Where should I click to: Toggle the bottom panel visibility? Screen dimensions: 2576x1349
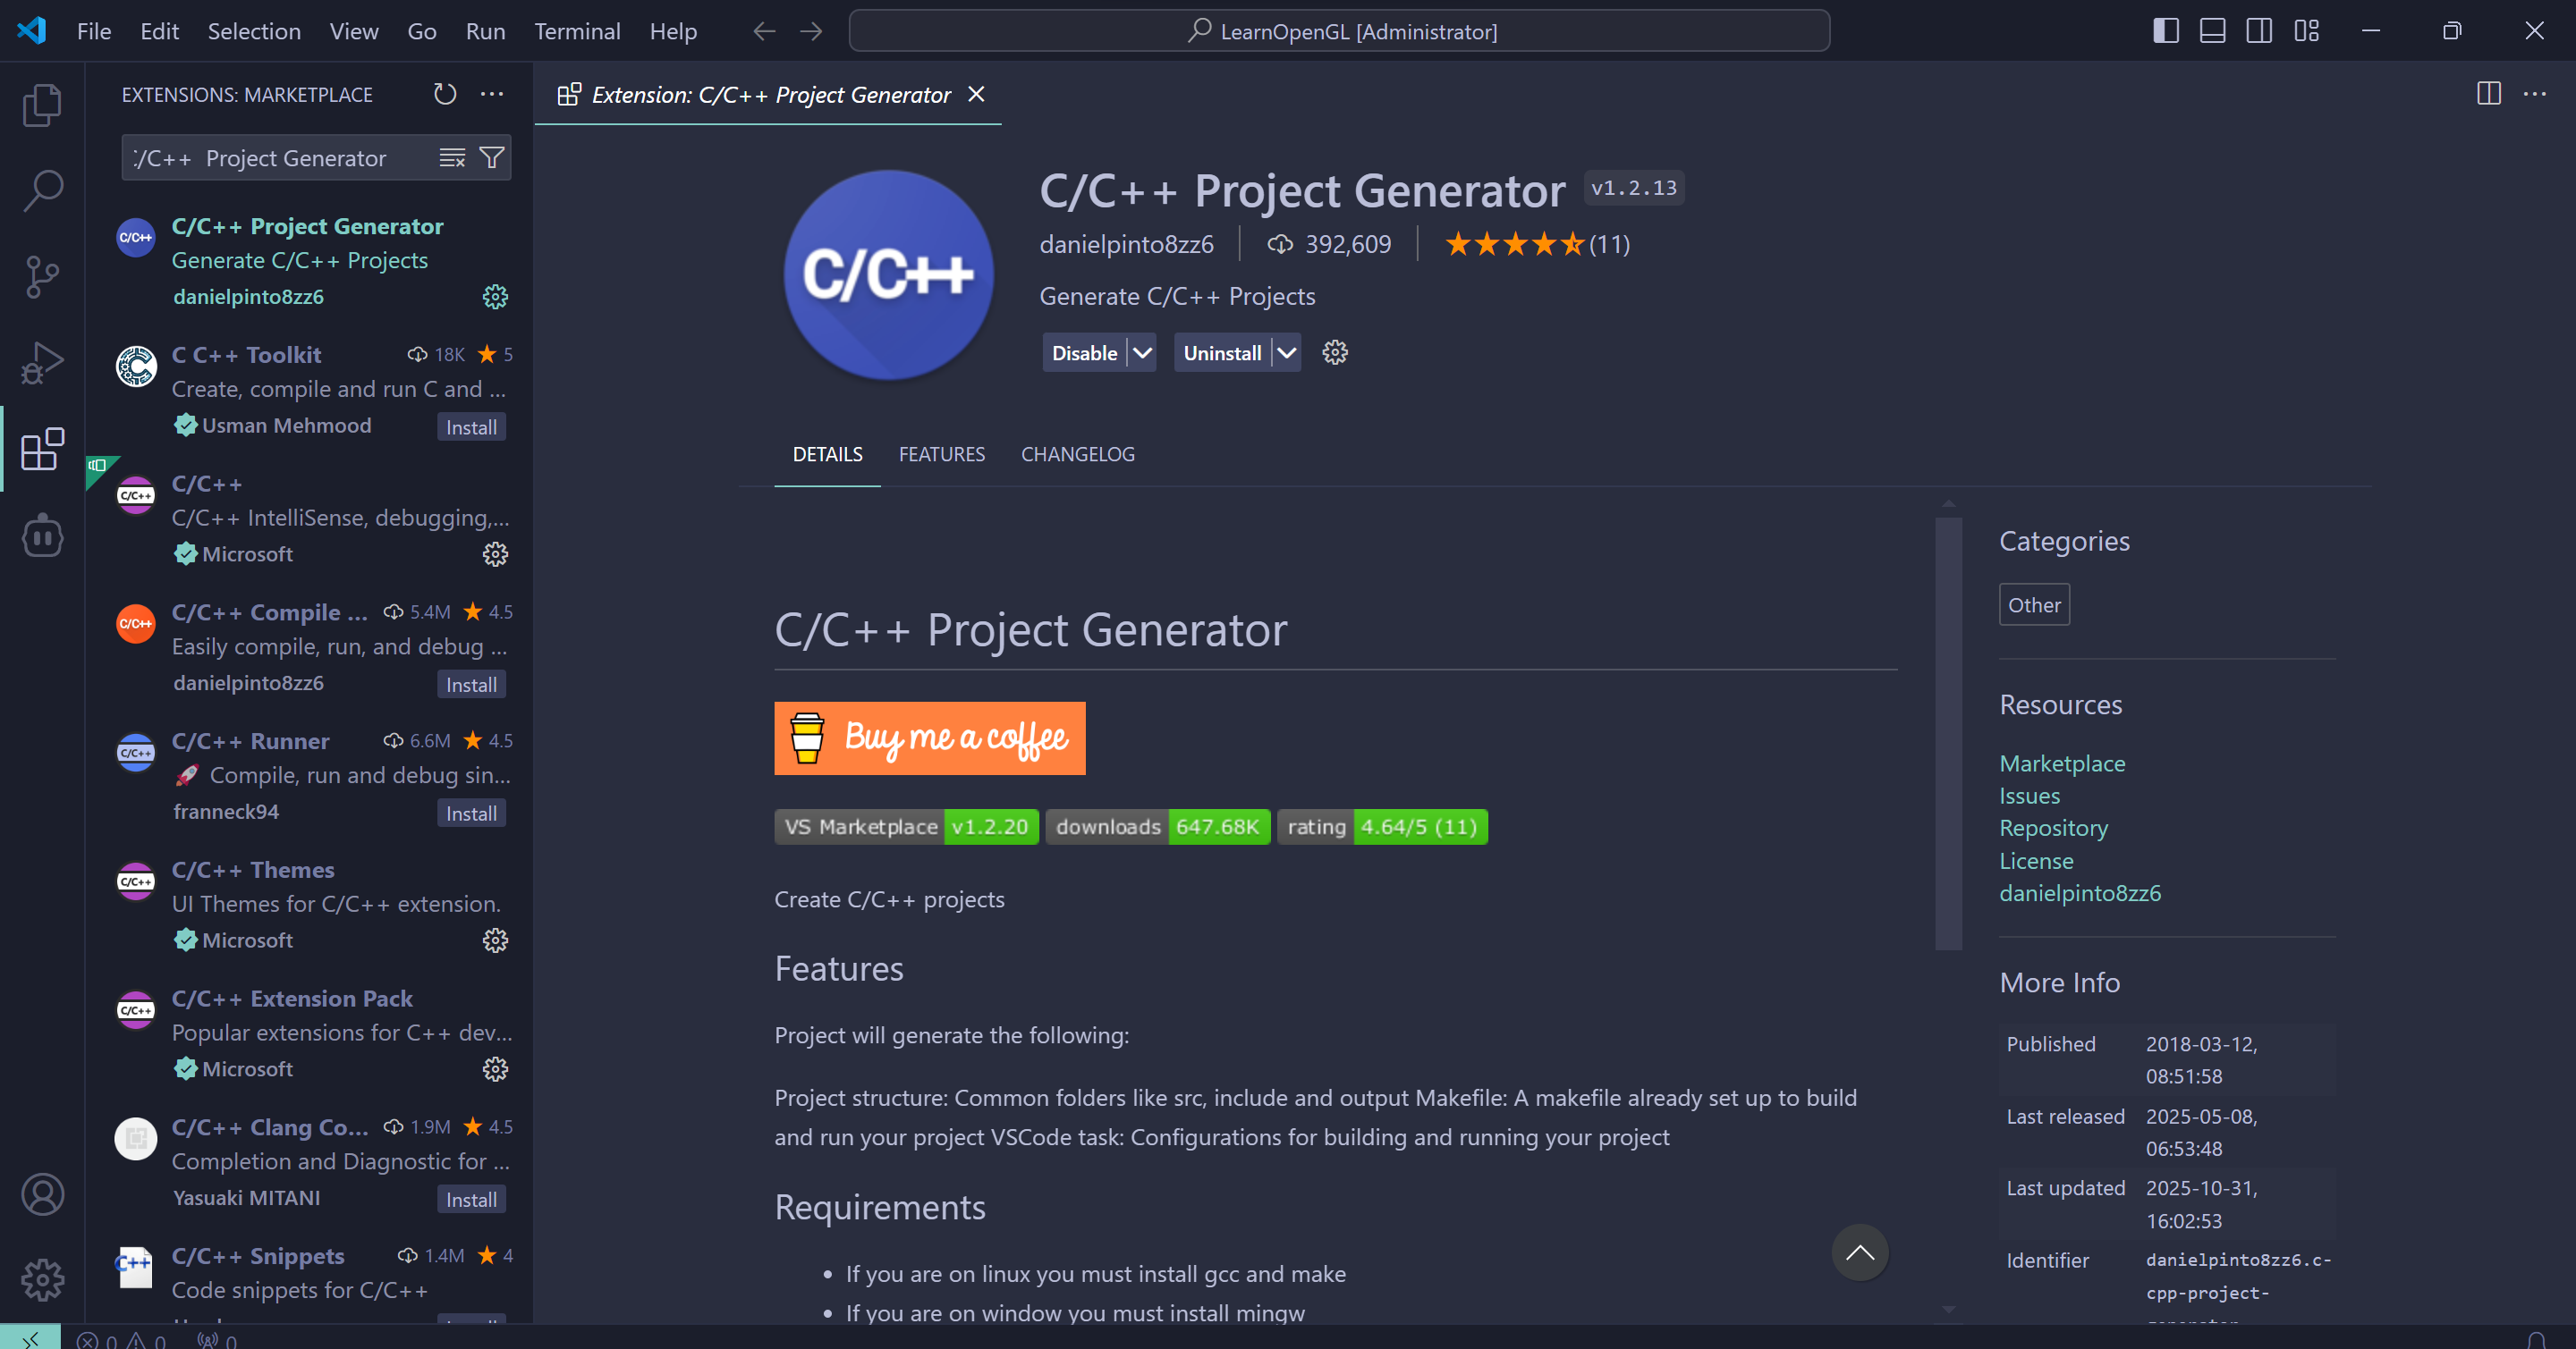tap(2211, 31)
